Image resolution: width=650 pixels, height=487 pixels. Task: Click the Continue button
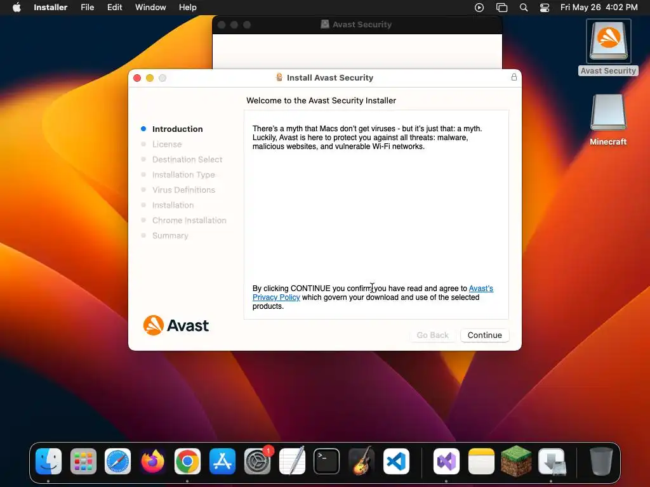click(x=484, y=335)
